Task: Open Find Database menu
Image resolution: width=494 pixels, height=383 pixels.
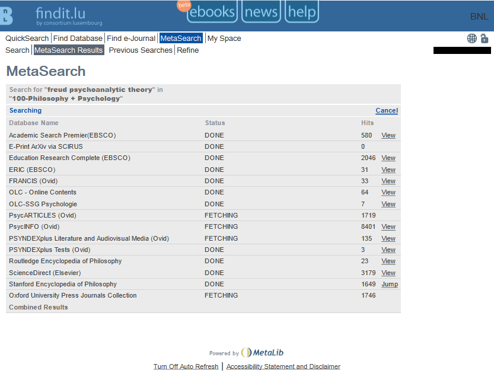Action: (x=78, y=39)
